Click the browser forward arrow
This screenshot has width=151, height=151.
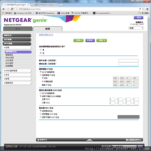pos(8,9)
